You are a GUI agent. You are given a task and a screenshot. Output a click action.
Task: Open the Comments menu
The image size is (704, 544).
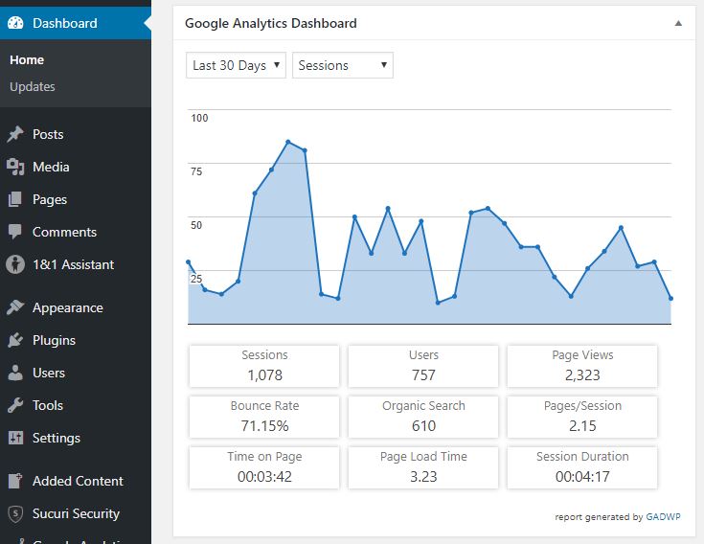point(76,232)
